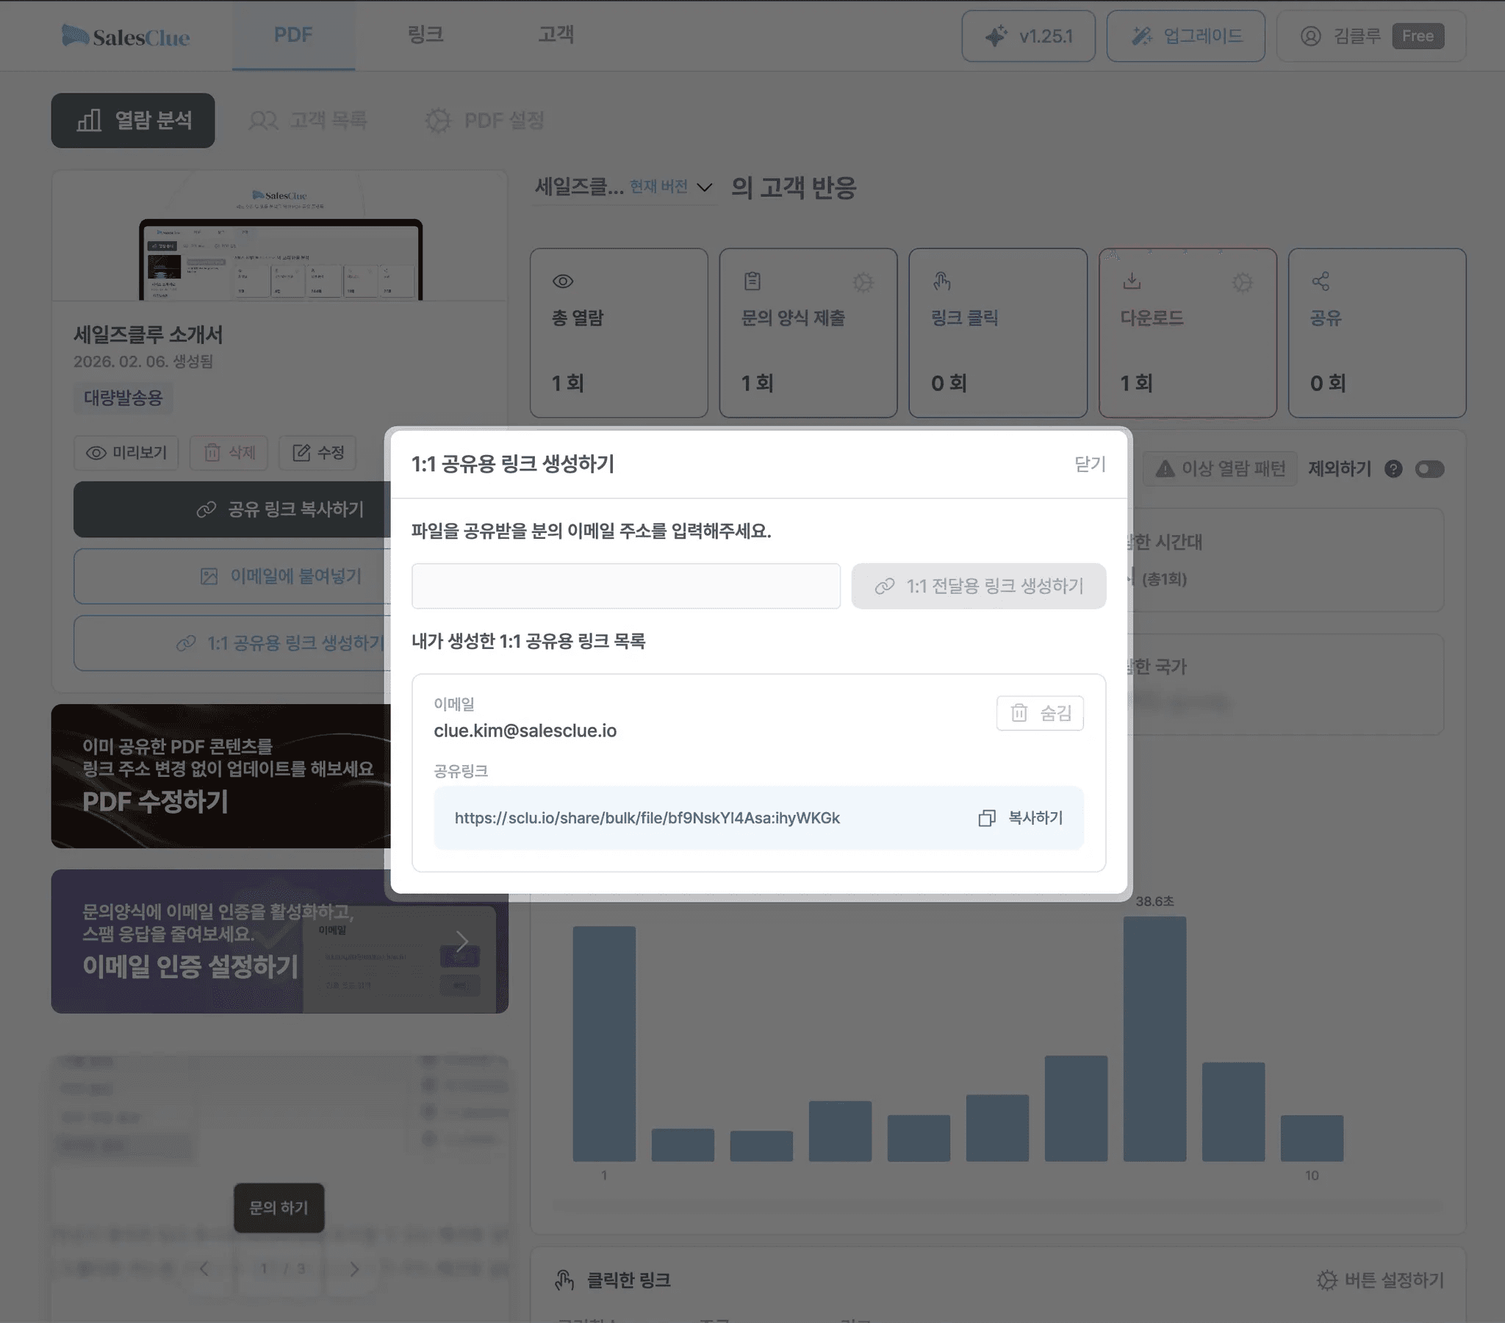Image resolution: width=1505 pixels, height=1323 pixels.
Task: Expand the 현재 버전 version dropdown
Action: tap(704, 187)
